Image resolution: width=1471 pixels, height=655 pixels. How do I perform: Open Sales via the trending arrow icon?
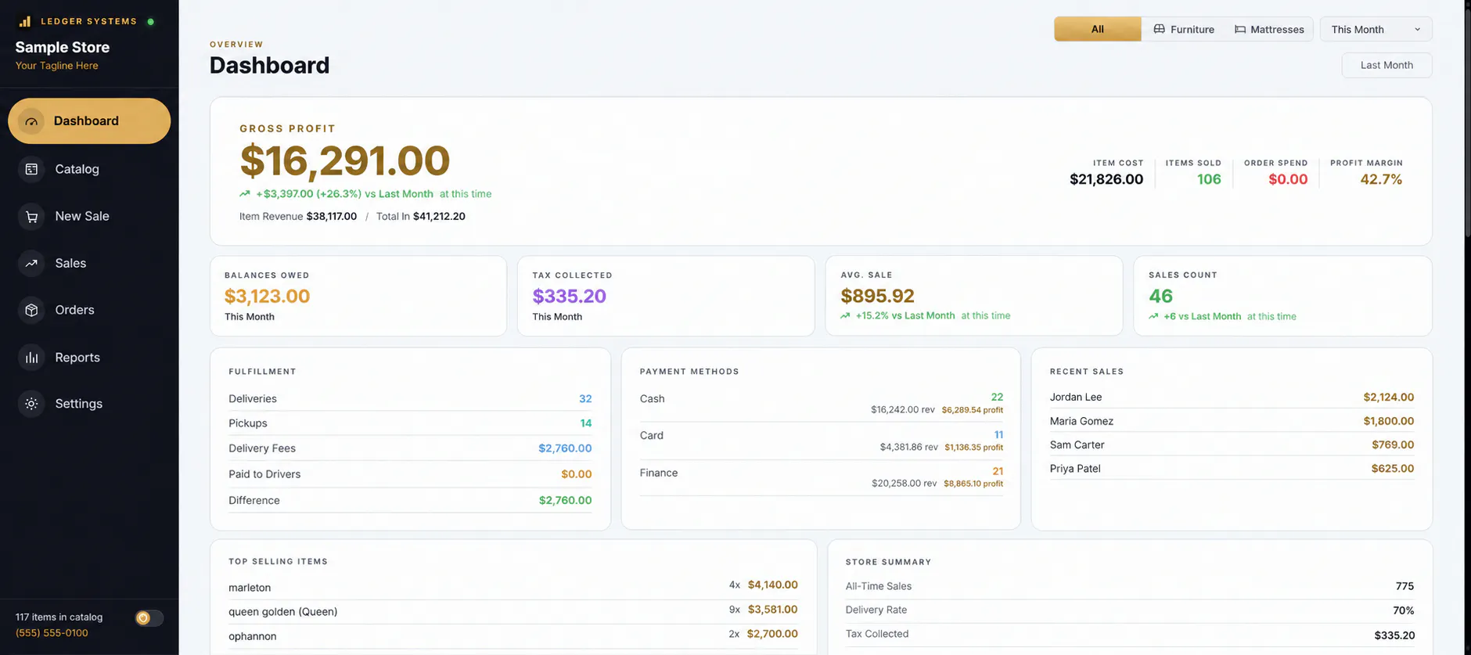pyautogui.click(x=31, y=264)
